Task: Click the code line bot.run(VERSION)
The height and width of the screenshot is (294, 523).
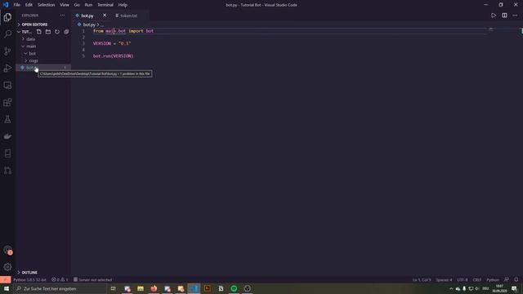Action: (x=113, y=56)
